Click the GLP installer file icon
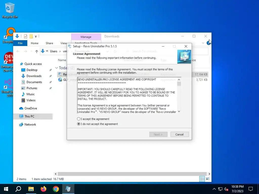 pos(60,80)
